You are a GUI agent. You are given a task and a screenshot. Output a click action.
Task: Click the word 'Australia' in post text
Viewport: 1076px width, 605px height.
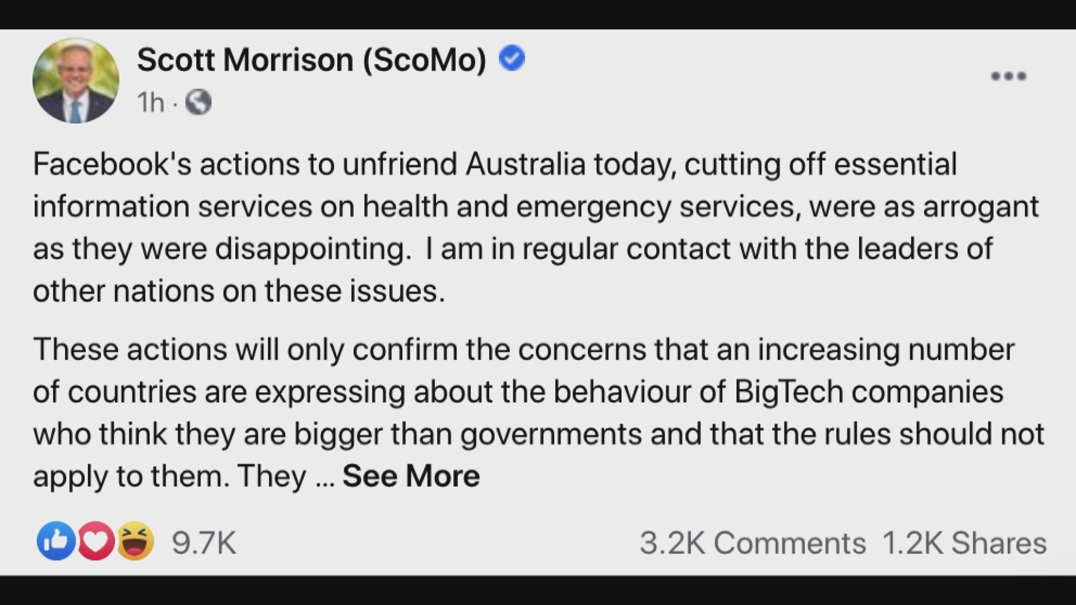coord(525,164)
